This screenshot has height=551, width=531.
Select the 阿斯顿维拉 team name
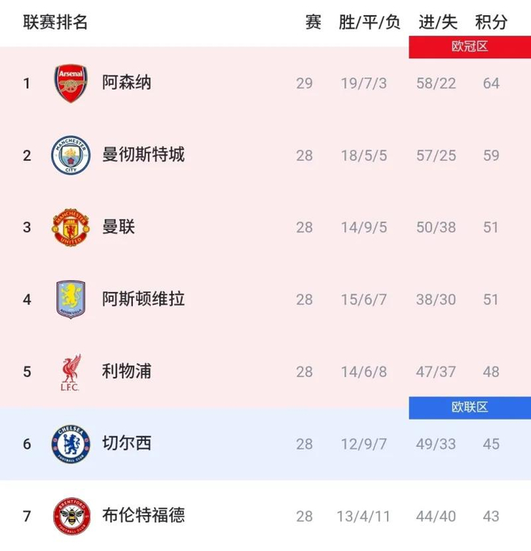coord(143,299)
